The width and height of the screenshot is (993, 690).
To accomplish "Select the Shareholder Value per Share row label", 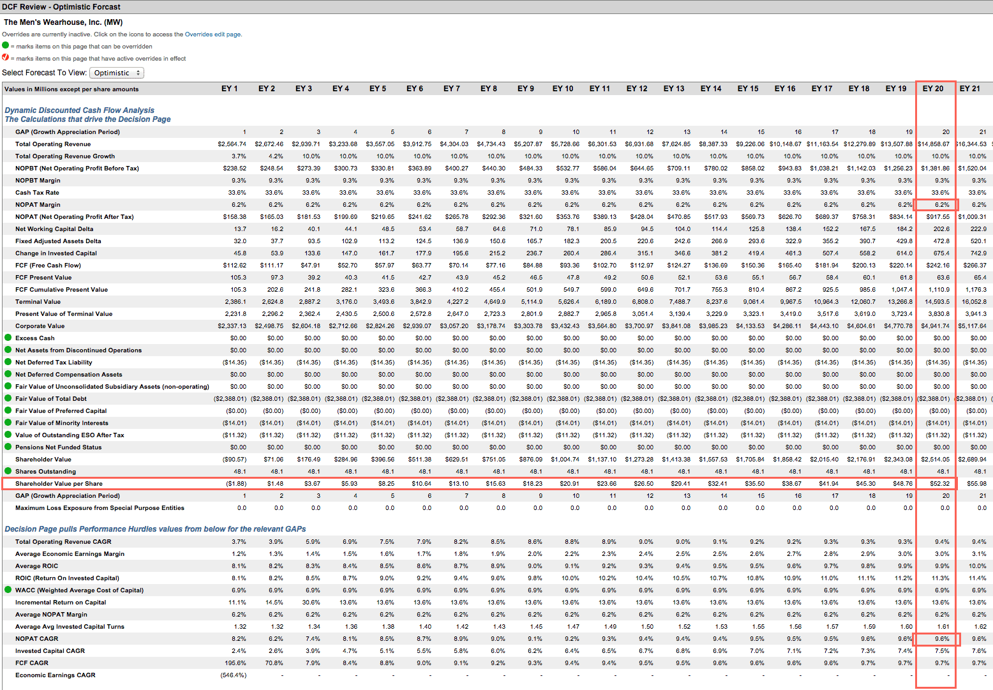I will pos(59,484).
